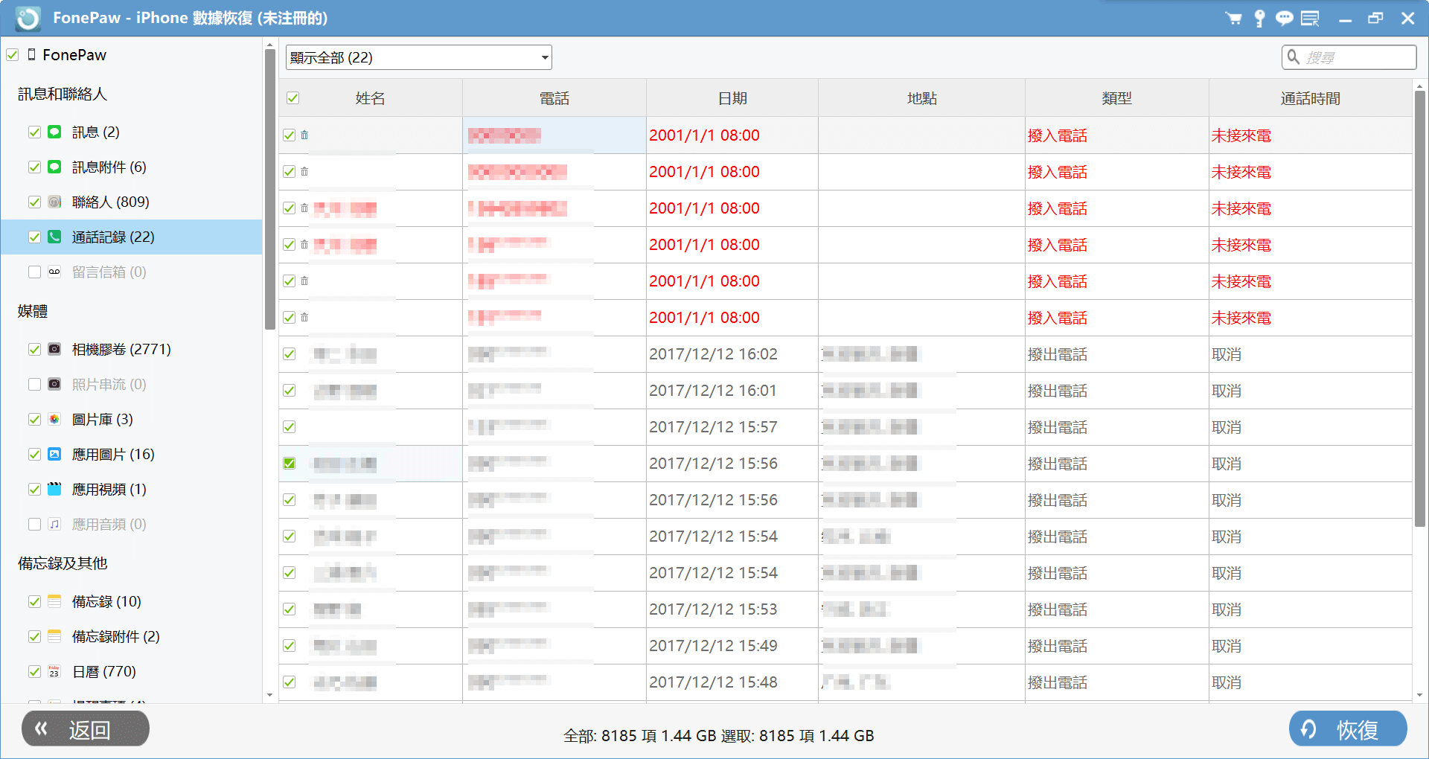Click inside the 搜尋 search field
This screenshot has width=1429, height=759.
coord(1349,57)
